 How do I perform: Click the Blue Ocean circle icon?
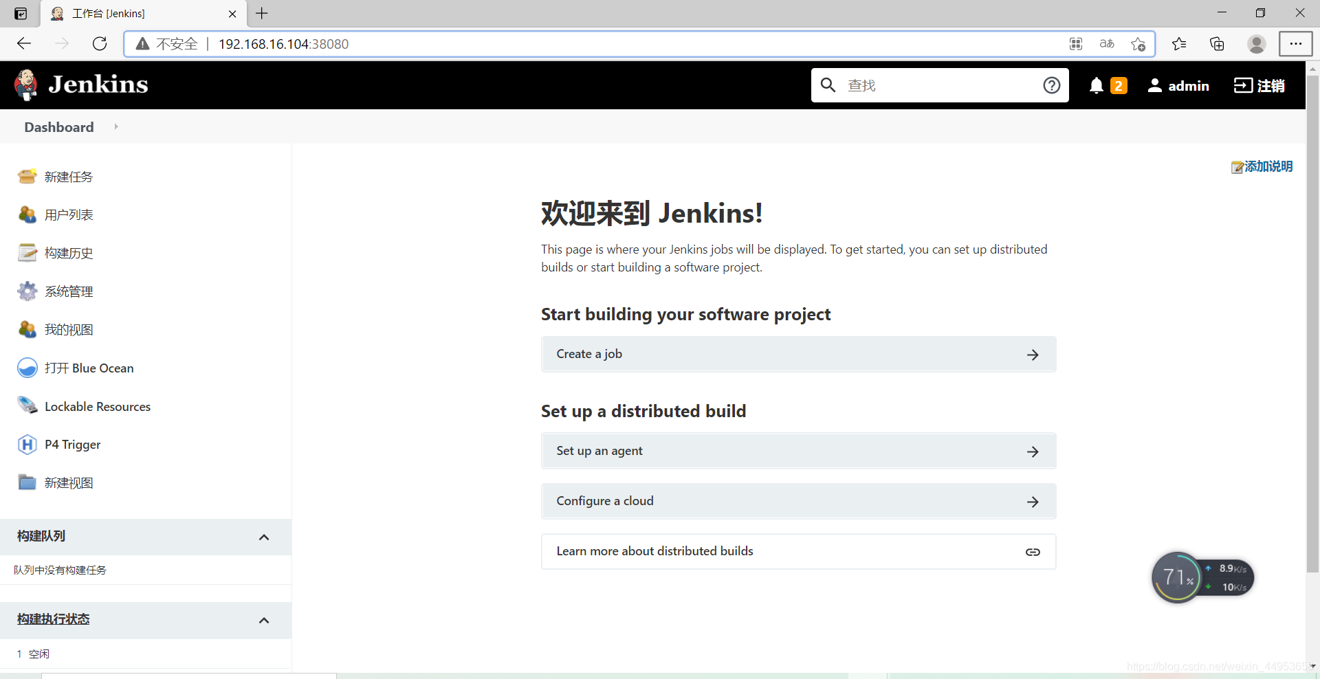[x=27, y=368]
